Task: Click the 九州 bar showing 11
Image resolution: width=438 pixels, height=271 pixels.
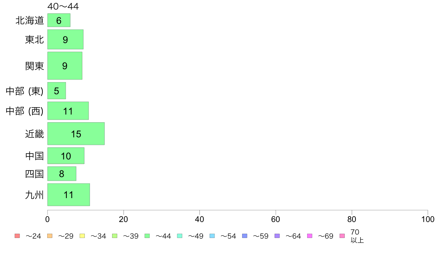Action: coord(69,194)
